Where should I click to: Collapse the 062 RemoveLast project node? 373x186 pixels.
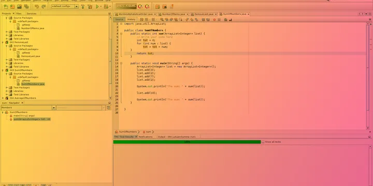3,42
